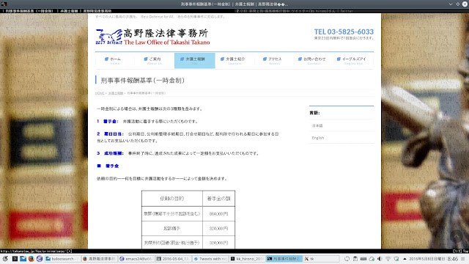This screenshot has width=469, height=264.
Task: Open the file manager folder icon
Action: 23,259
